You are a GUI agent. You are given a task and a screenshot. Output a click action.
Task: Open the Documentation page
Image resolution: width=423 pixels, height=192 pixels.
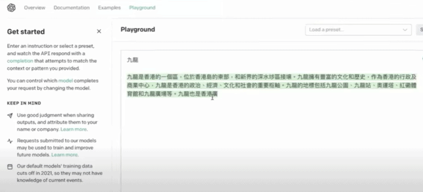(x=71, y=8)
